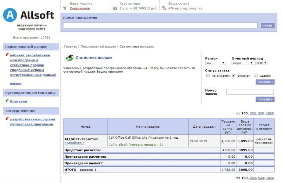Image resolution: width=282 pixels, height=183 pixels.
Task: Open статистика продаж sidebar link
Action: coord(27,65)
